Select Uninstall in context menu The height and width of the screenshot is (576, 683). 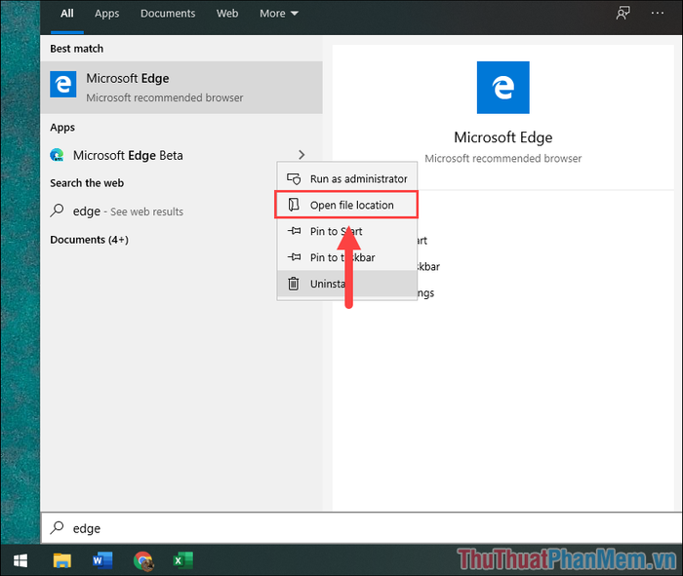[347, 284]
